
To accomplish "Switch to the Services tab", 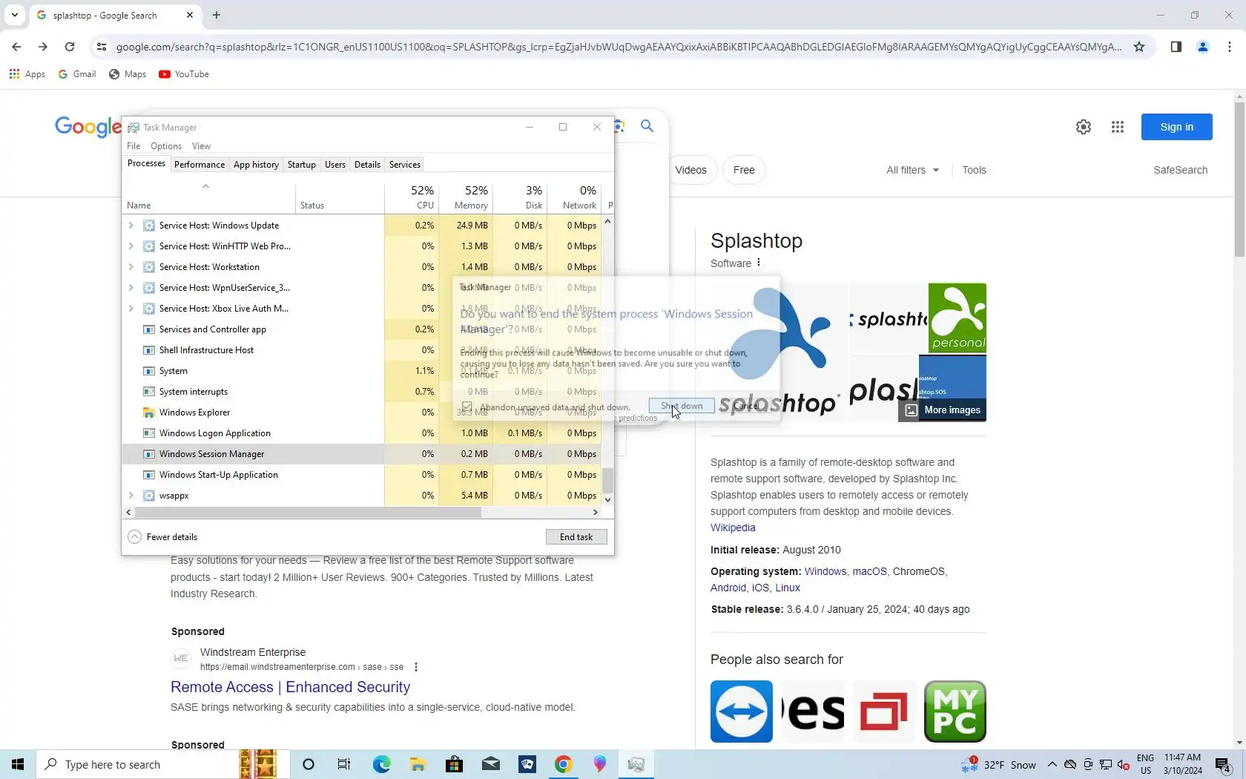I will (405, 165).
